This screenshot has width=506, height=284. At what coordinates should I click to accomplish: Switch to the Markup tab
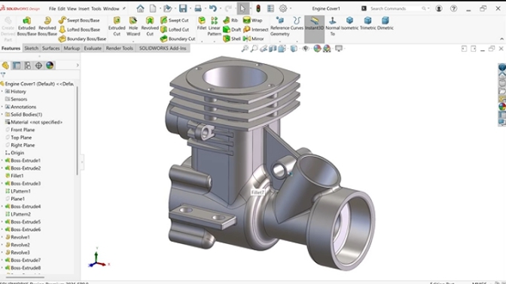pyautogui.click(x=72, y=48)
